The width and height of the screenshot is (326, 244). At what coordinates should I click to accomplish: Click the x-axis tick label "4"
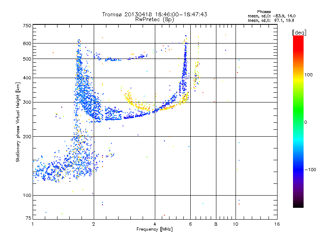coord(155,224)
